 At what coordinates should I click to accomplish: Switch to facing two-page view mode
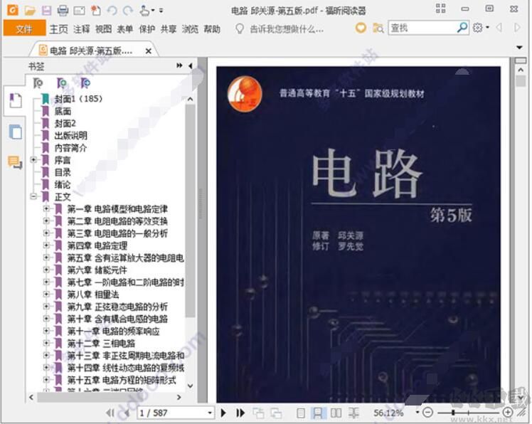pos(336,413)
